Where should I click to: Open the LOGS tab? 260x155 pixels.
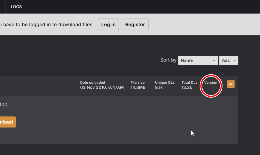tap(16, 7)
